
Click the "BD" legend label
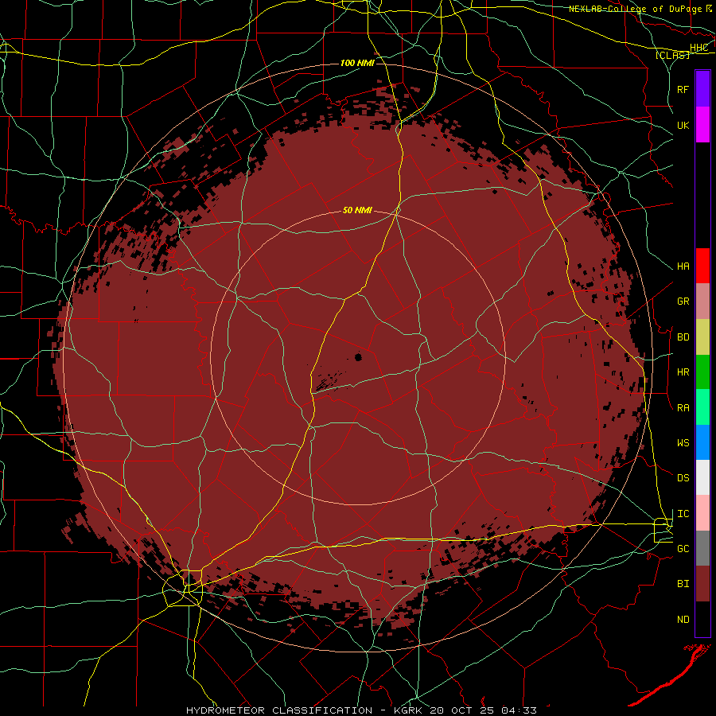point(683,337)
